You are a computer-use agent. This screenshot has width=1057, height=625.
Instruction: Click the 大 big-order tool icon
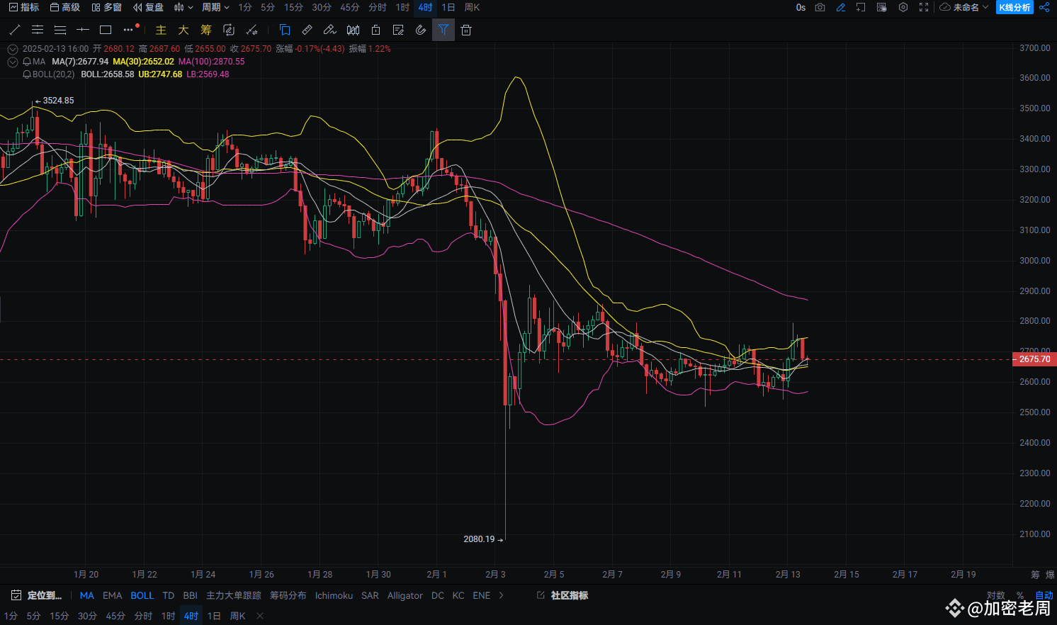click(183, 30)
